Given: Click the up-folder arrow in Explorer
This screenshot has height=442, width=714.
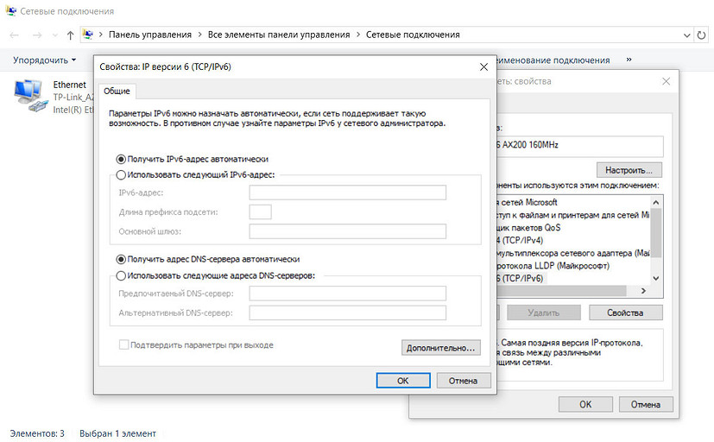Looking at the screenshot, I should pos(69,35).
